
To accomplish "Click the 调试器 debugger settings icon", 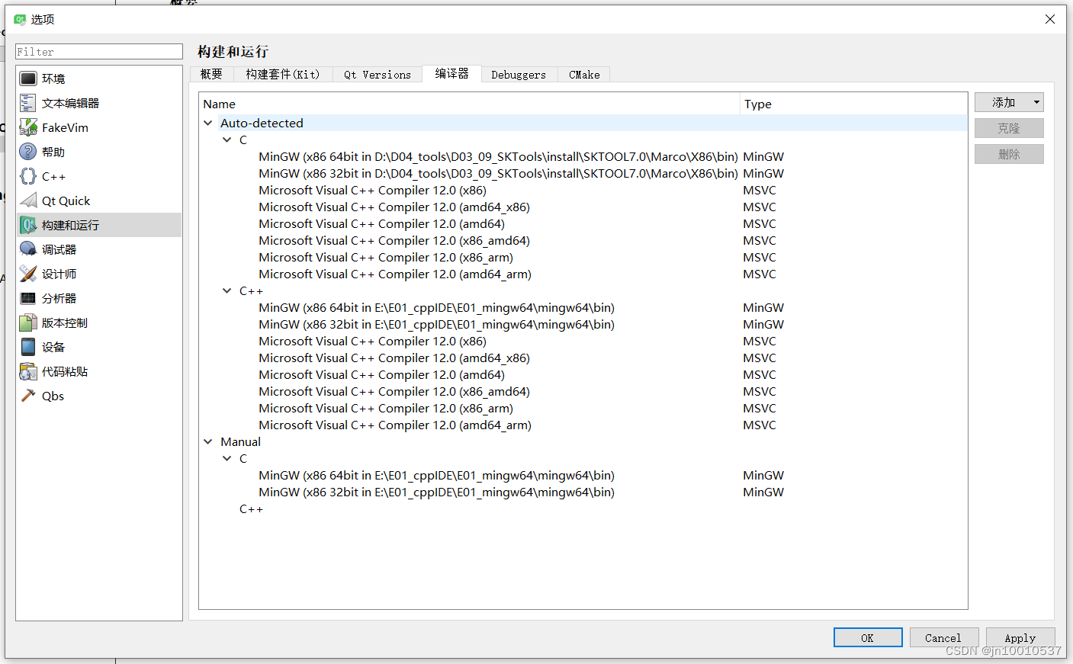I will pos(28,249).
